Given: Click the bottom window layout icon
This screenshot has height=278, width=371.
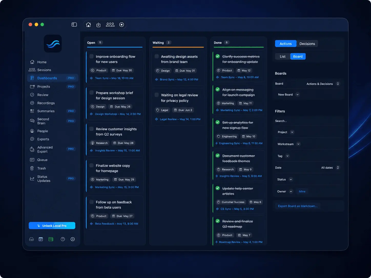Looking at the screenshot, I should point(41,239).
